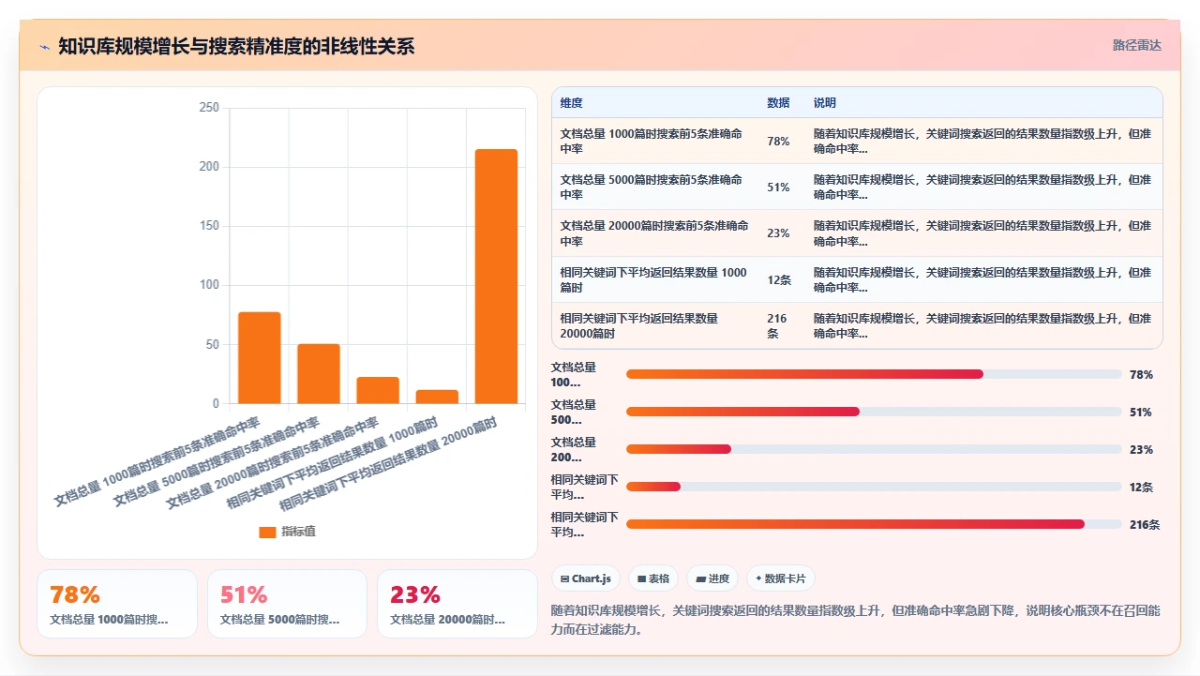The image size is (1200, 676).
Task: Click the 78% progress bar
Action: [874, 374]
